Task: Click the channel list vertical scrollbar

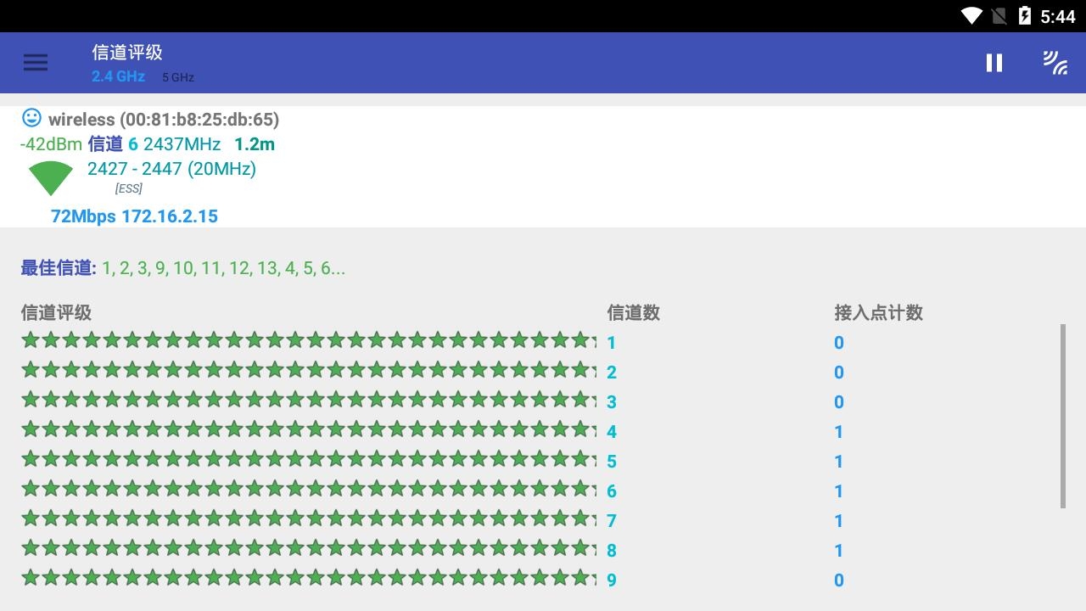Action: (x=1063, y=417)
